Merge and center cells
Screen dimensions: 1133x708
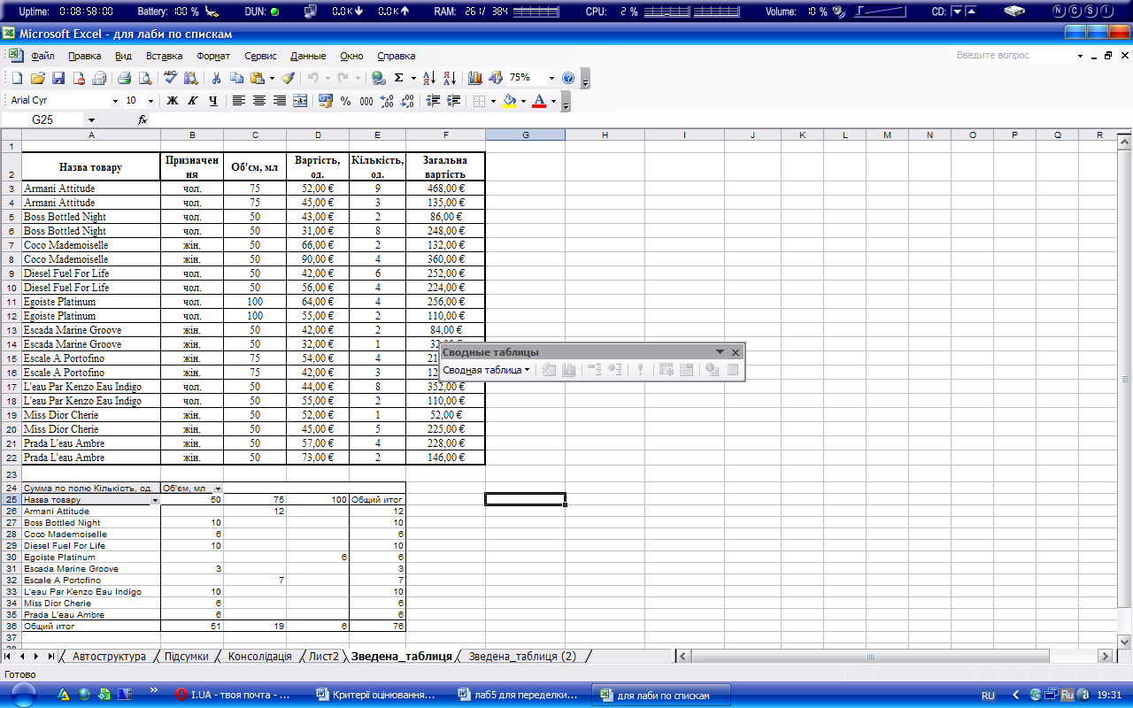coord(300,101)
